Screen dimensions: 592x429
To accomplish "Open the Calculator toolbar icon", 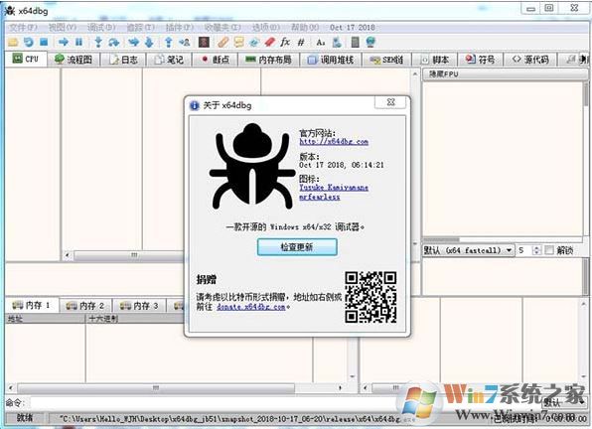I will [x=355, y=43].
